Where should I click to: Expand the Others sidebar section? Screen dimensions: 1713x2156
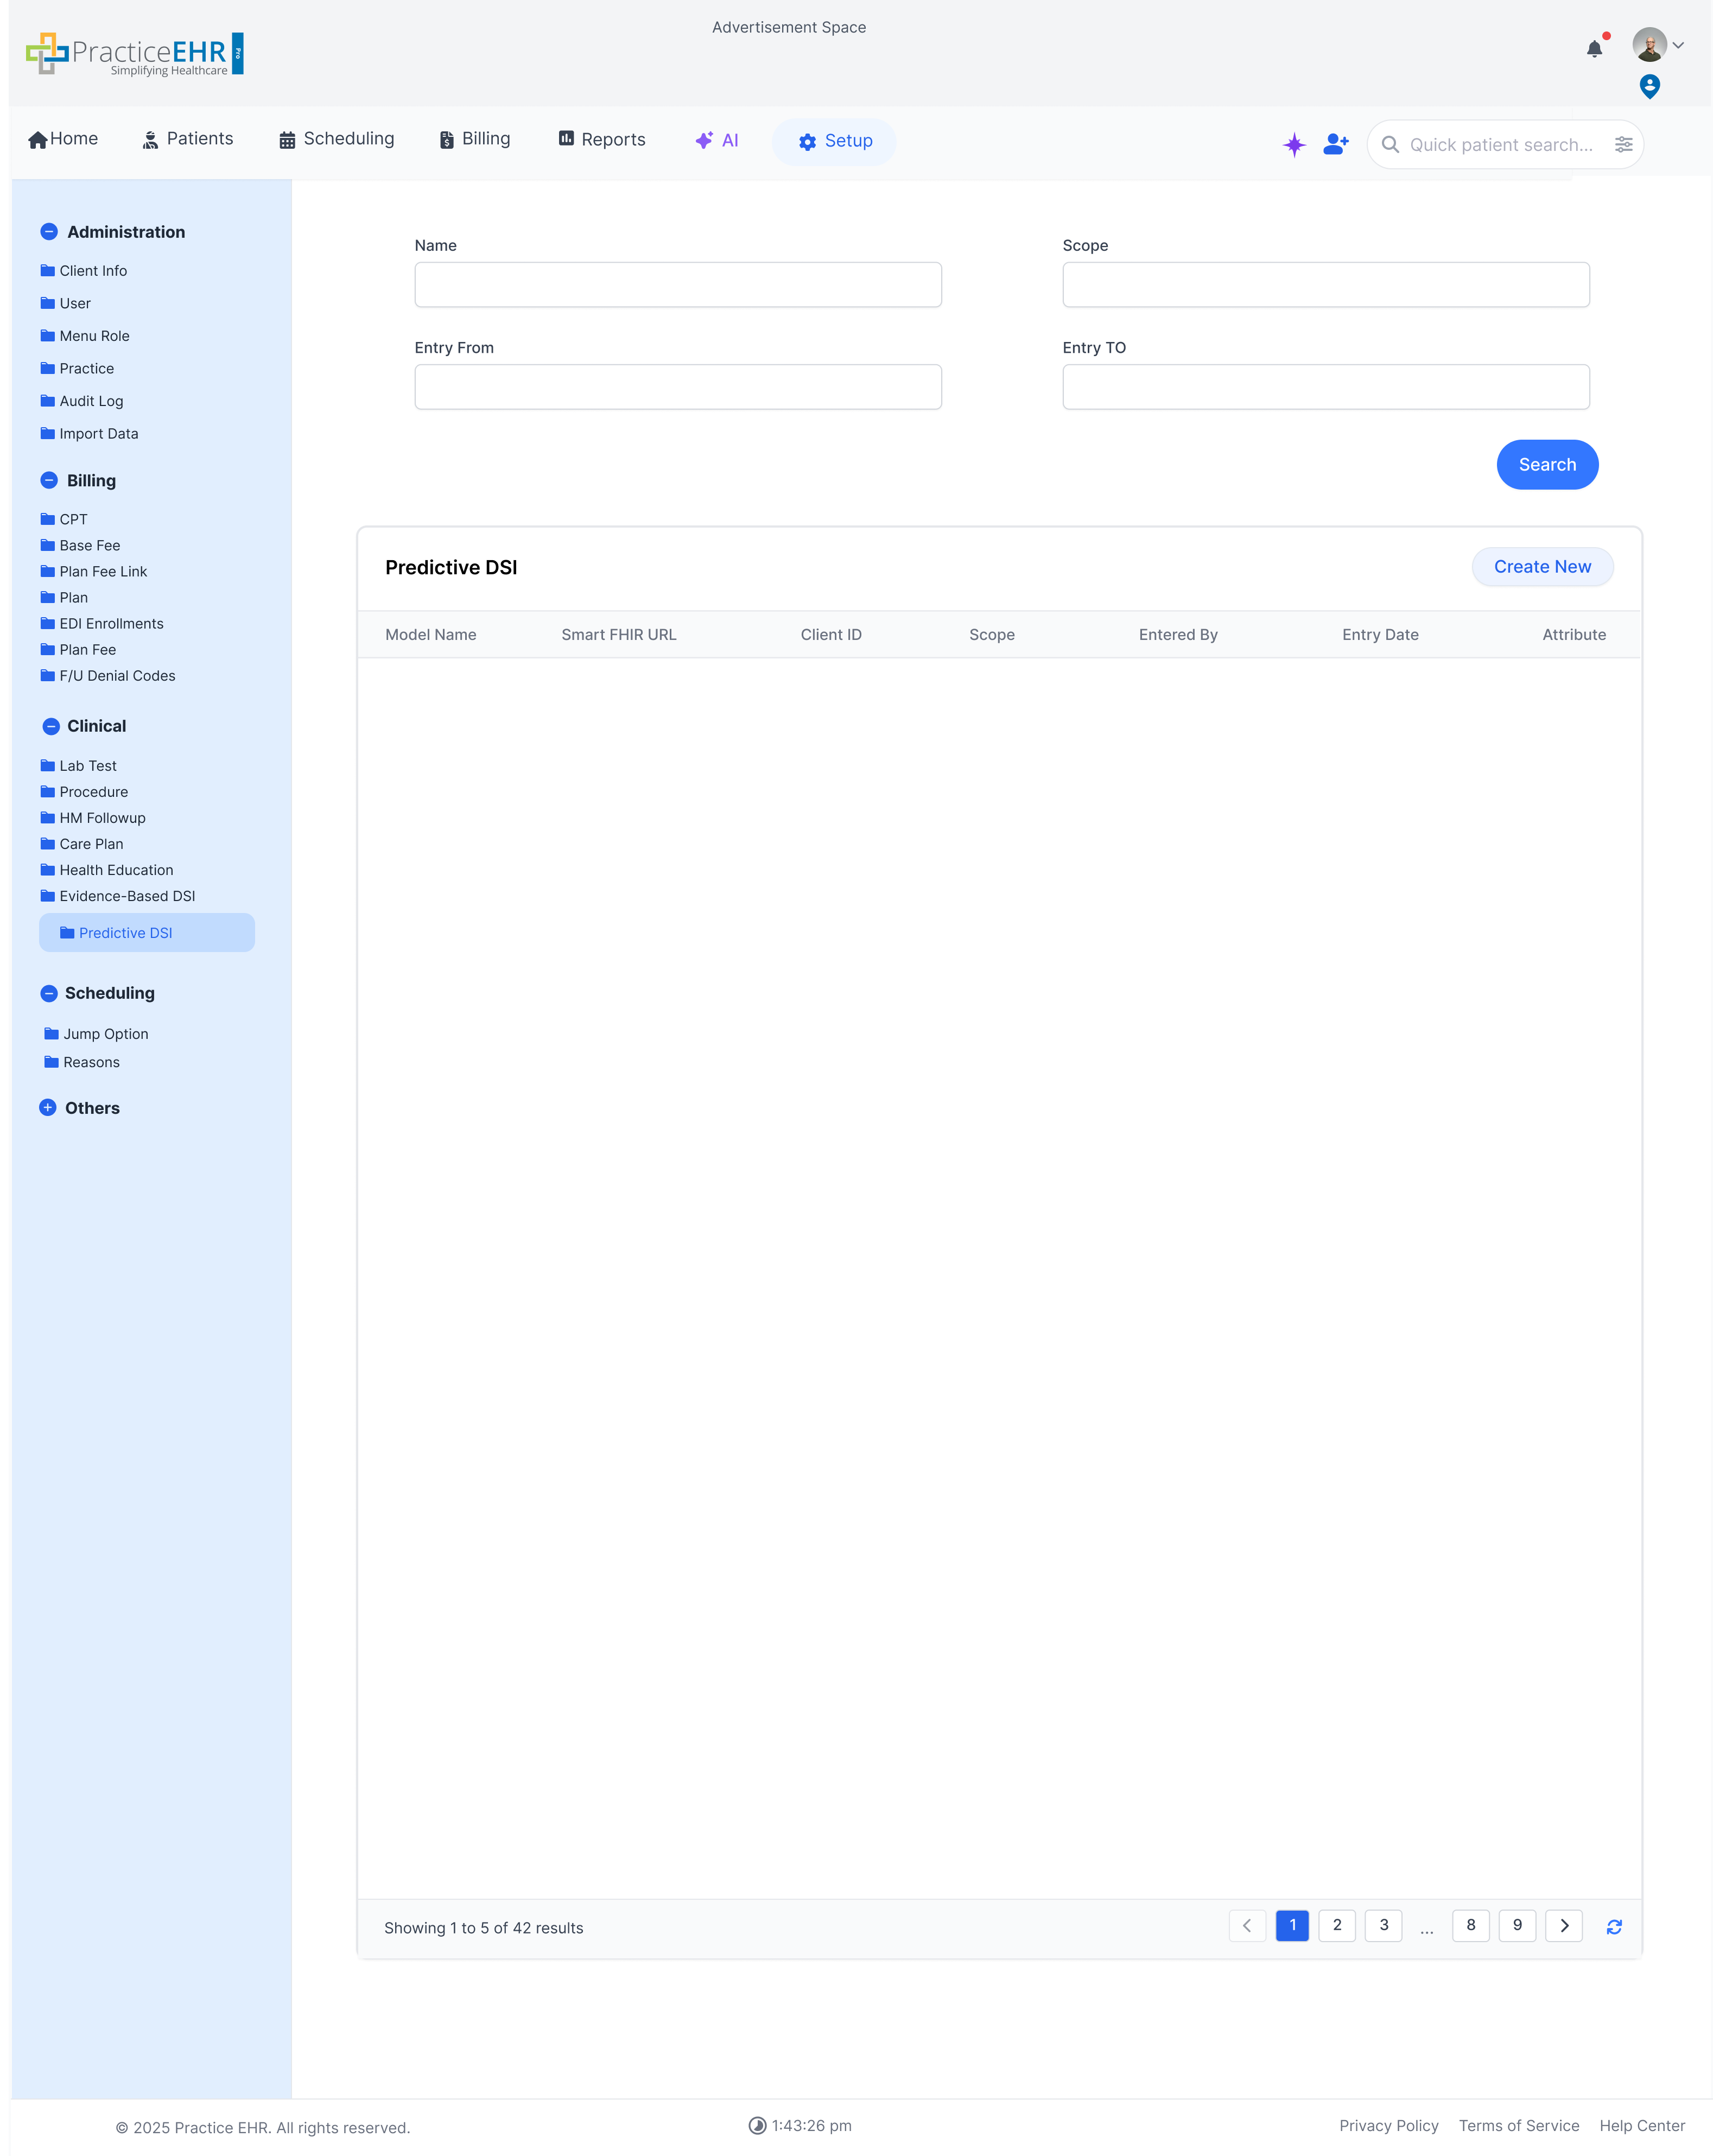48,1107
